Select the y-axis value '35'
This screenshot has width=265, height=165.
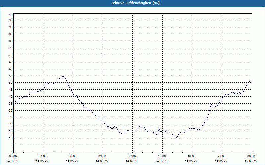click(x=11, y=104)
